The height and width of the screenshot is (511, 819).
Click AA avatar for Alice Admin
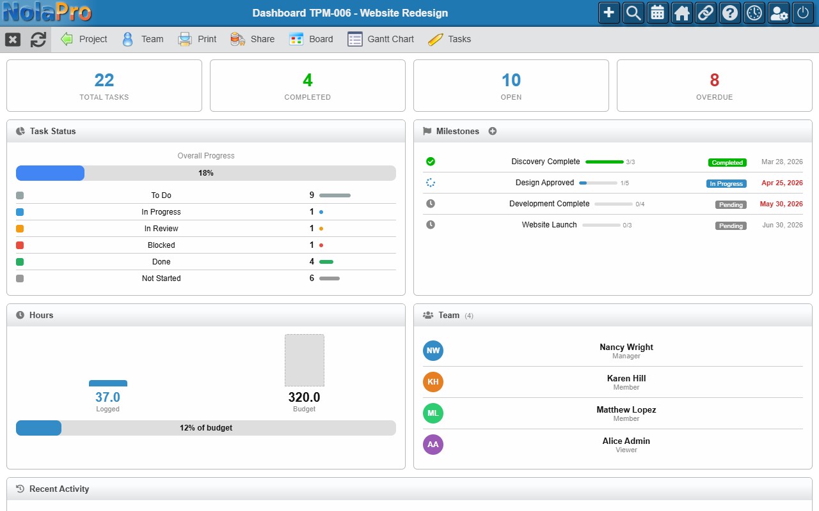tap(433, 445)
